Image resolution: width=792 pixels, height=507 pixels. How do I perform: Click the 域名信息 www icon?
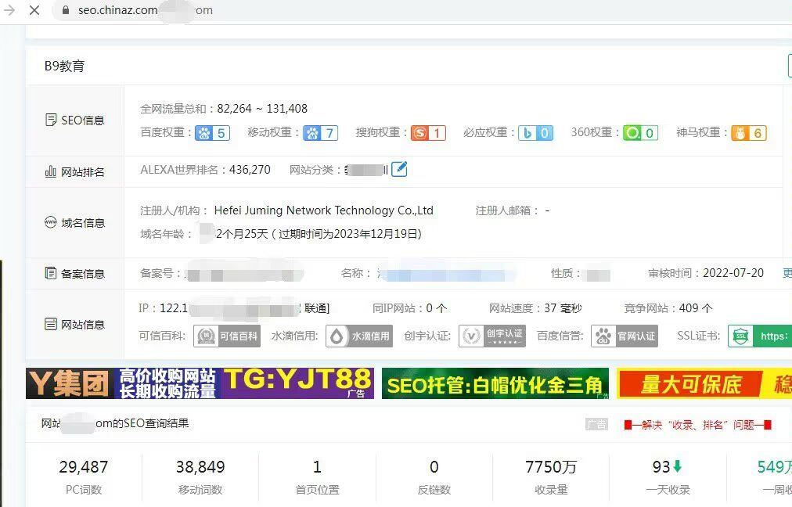click(x=51, y=222)
